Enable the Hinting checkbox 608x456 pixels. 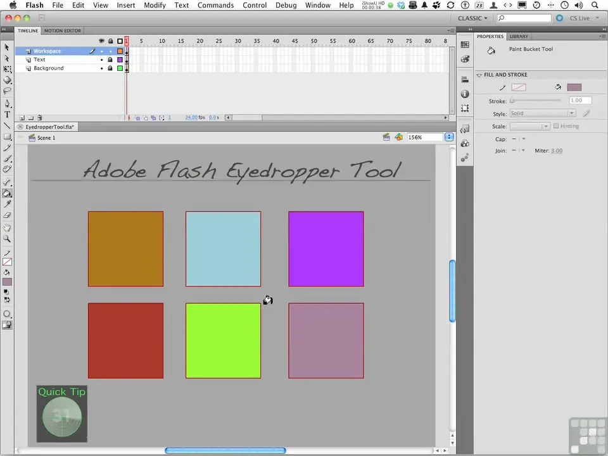coord(556,126)
